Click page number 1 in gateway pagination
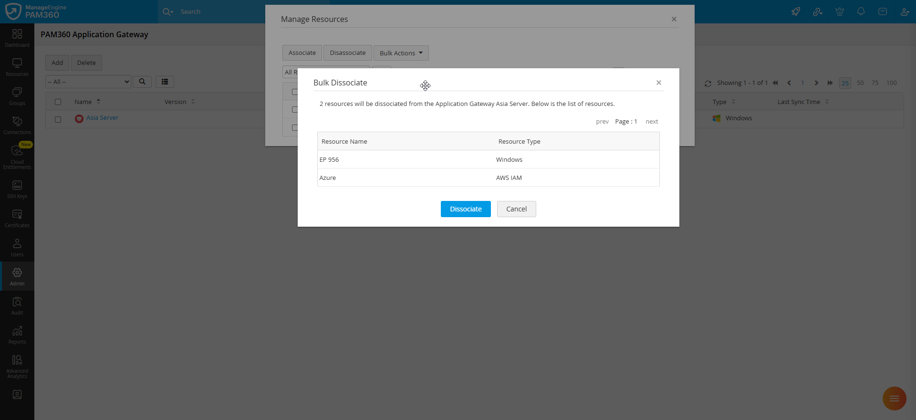916x420 pixels. pos(802,83)
